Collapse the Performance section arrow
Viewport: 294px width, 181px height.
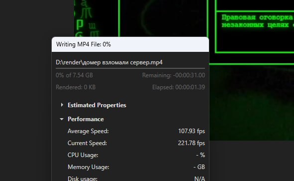(62, 119)
